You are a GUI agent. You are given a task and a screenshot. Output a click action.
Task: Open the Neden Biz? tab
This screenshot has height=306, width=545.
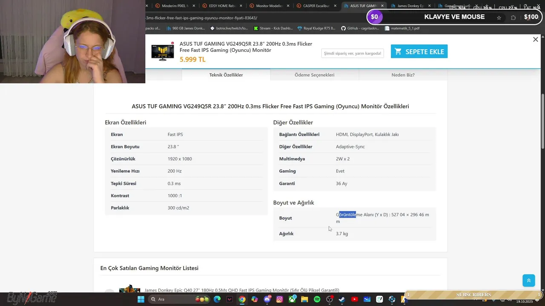click(403, 75)
